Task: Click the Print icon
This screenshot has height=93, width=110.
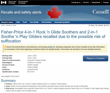Action: (105, 25)
